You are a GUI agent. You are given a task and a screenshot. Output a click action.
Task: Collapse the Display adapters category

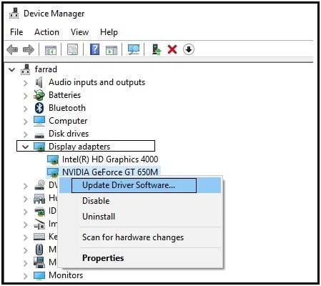(25, 147)
